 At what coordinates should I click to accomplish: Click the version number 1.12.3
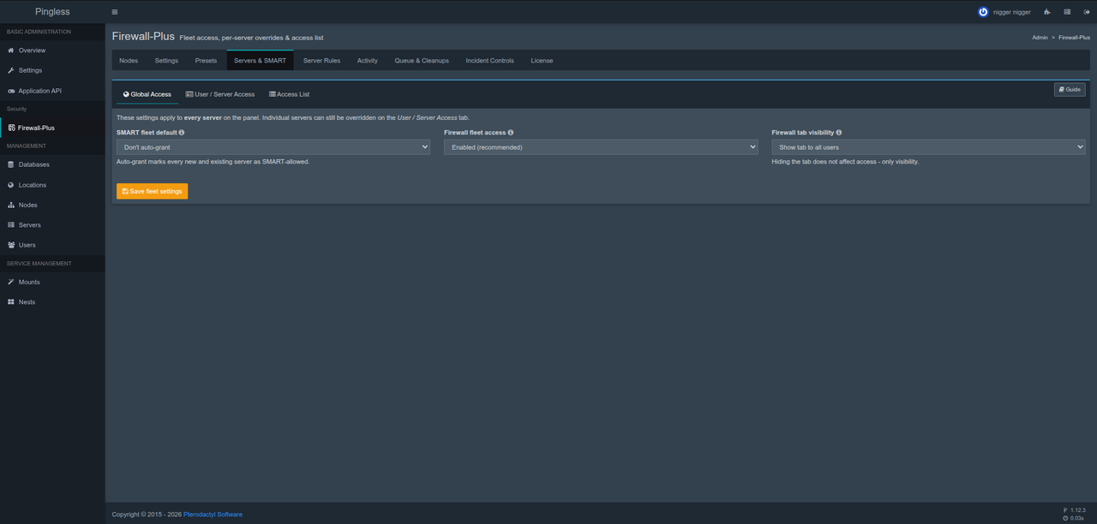tap(1077, 510)
